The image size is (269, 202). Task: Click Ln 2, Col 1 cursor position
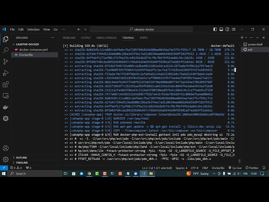[157, 168]
